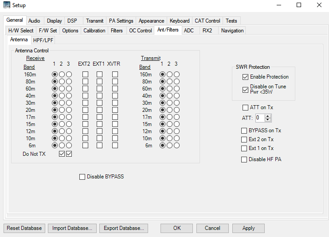Viewport: 329px width, 237px height.
Task: Select transmit antenna 2 for 30m
Action: click(x=169, y=103)
